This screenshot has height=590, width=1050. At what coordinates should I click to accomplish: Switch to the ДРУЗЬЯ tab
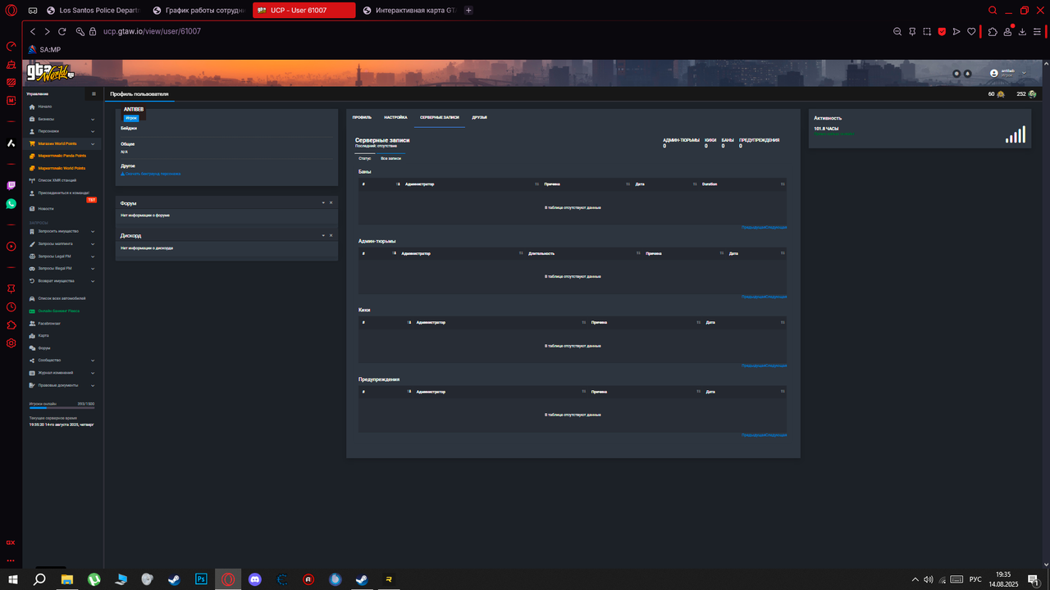tap(480, 117)
